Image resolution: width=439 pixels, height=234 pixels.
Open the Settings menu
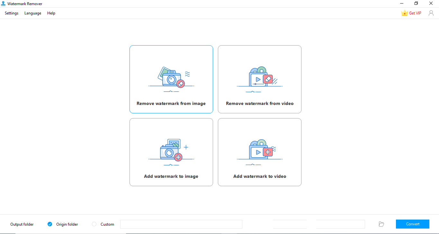coord(11,13)
